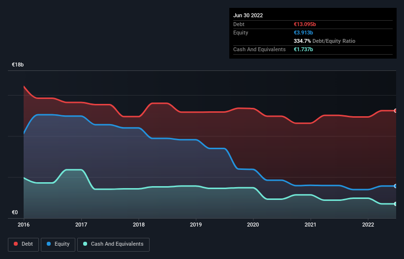Click the €1.737b cash value
This screenshot has height=259, width=404.
(x=303, y=49)
